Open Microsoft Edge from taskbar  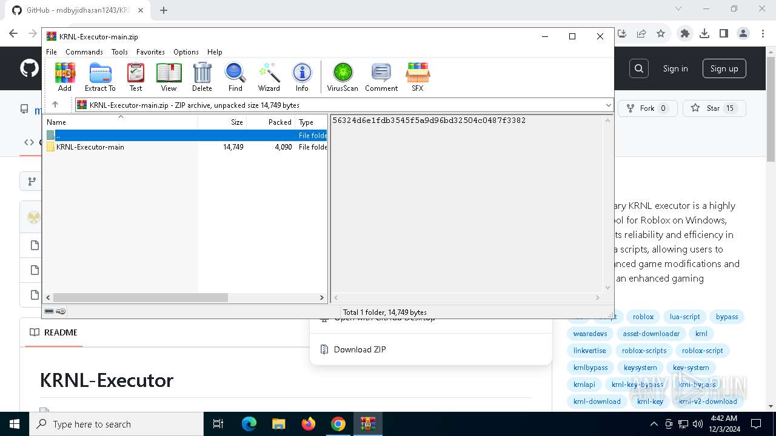coord(249,424)
